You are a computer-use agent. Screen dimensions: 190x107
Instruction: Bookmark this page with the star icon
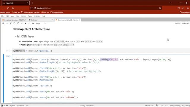tap(160, 8)
